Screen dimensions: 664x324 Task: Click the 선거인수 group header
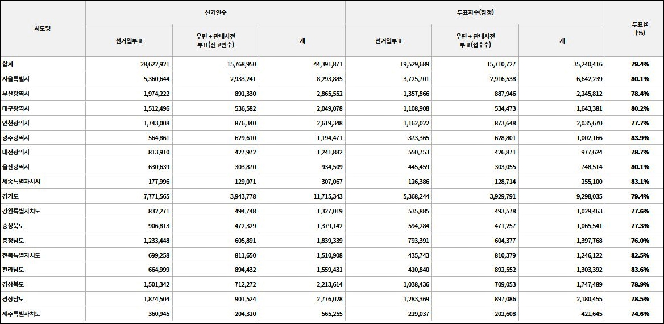(215, 12)
